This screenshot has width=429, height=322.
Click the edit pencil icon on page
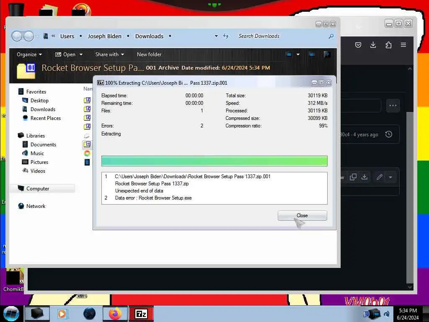point(379,177)
